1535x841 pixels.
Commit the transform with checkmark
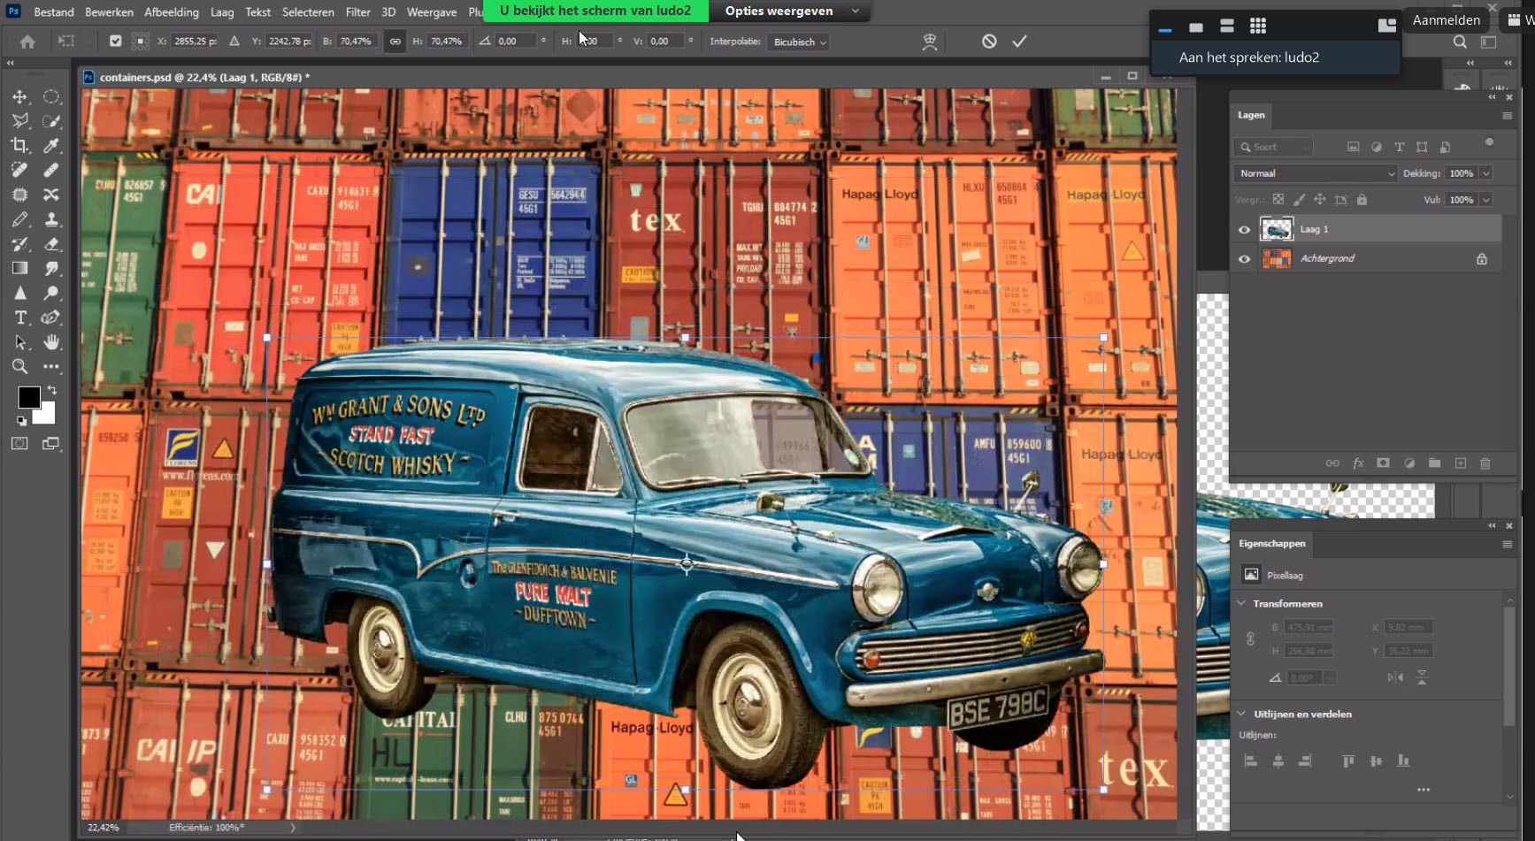(1019, 42)
